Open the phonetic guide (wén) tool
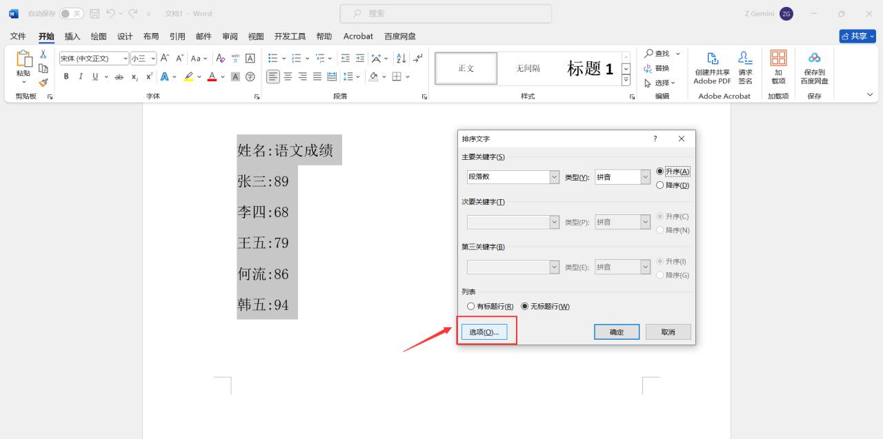Screen dimensions: 883x439 tap(235, 59)
